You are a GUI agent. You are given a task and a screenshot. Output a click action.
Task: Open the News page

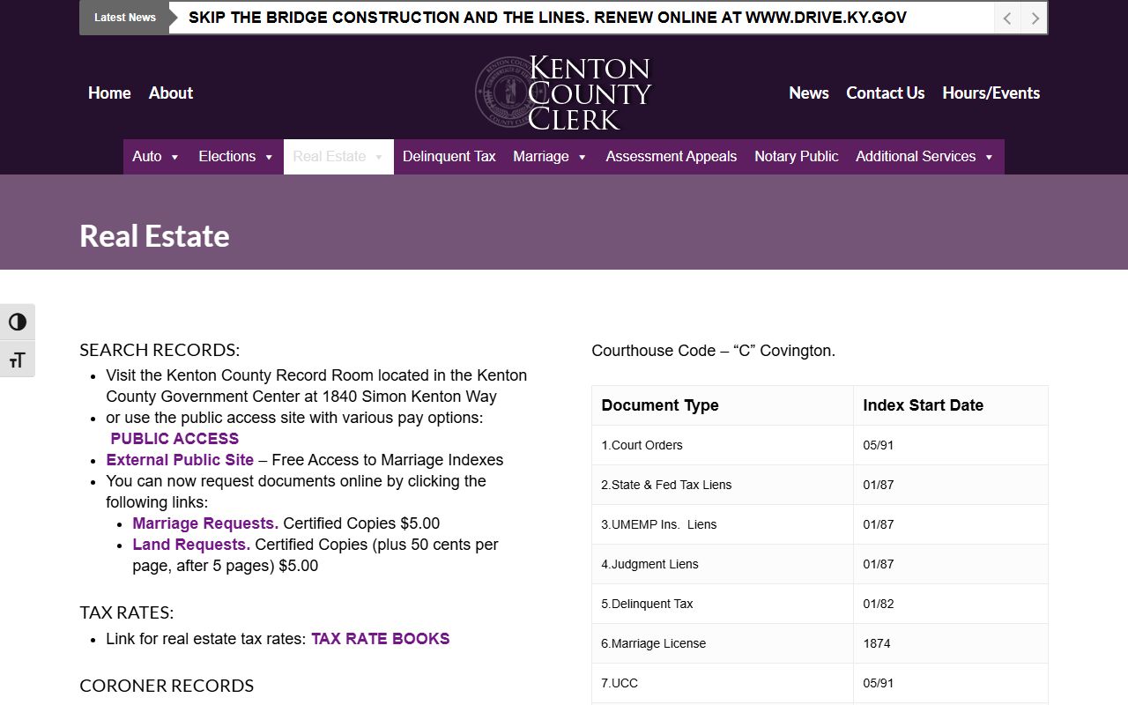tap(809, 93)
